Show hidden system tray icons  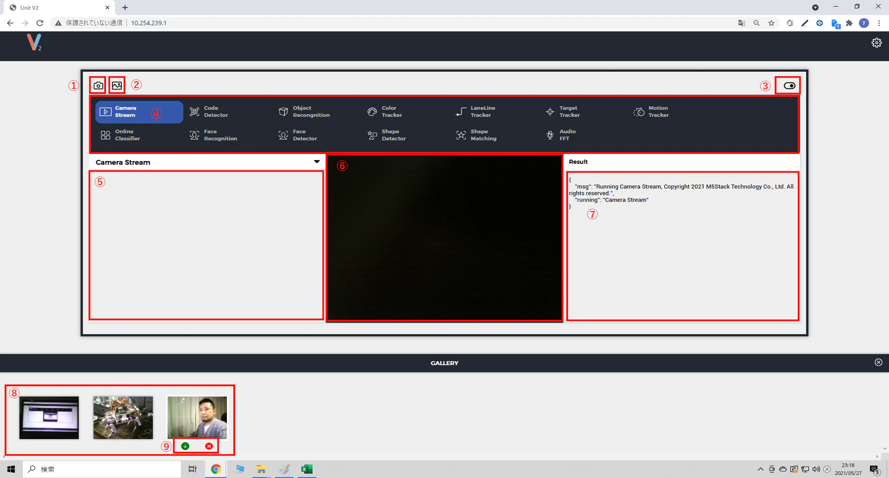point(760,469)
